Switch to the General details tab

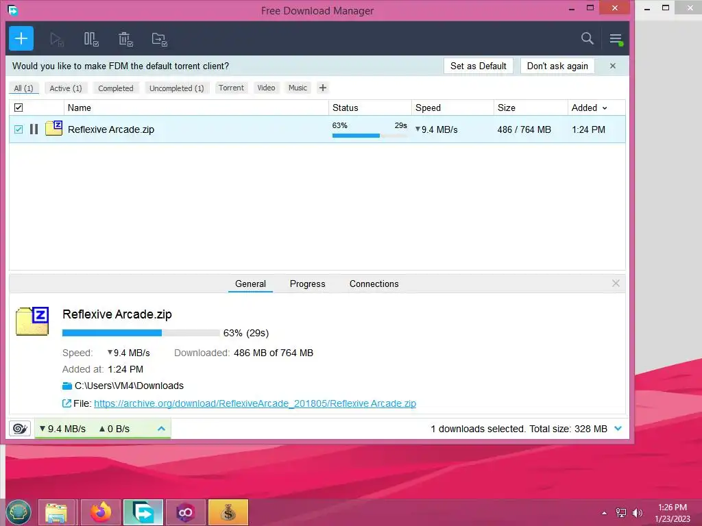[x=250, y=284]
